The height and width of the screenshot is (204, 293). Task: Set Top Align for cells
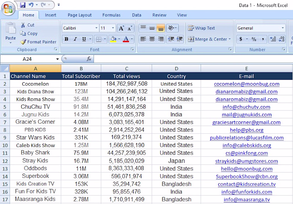143,28
